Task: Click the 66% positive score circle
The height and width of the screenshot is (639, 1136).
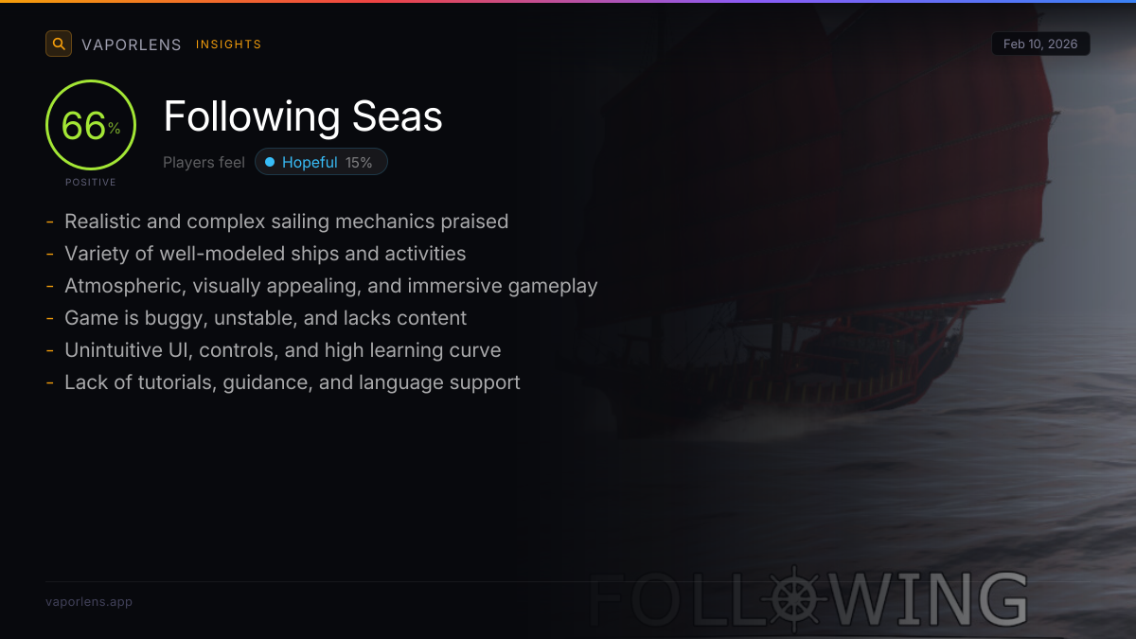Action: click(91, 126)
